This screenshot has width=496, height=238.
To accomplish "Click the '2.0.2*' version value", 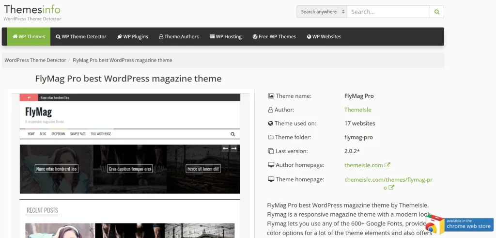I will pyautogui.click(x=352, y=151).
